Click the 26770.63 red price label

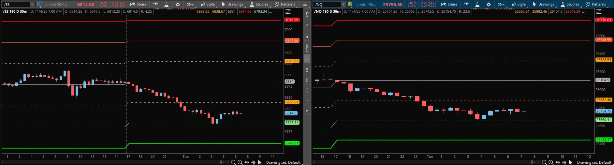[x=604, y=20]
